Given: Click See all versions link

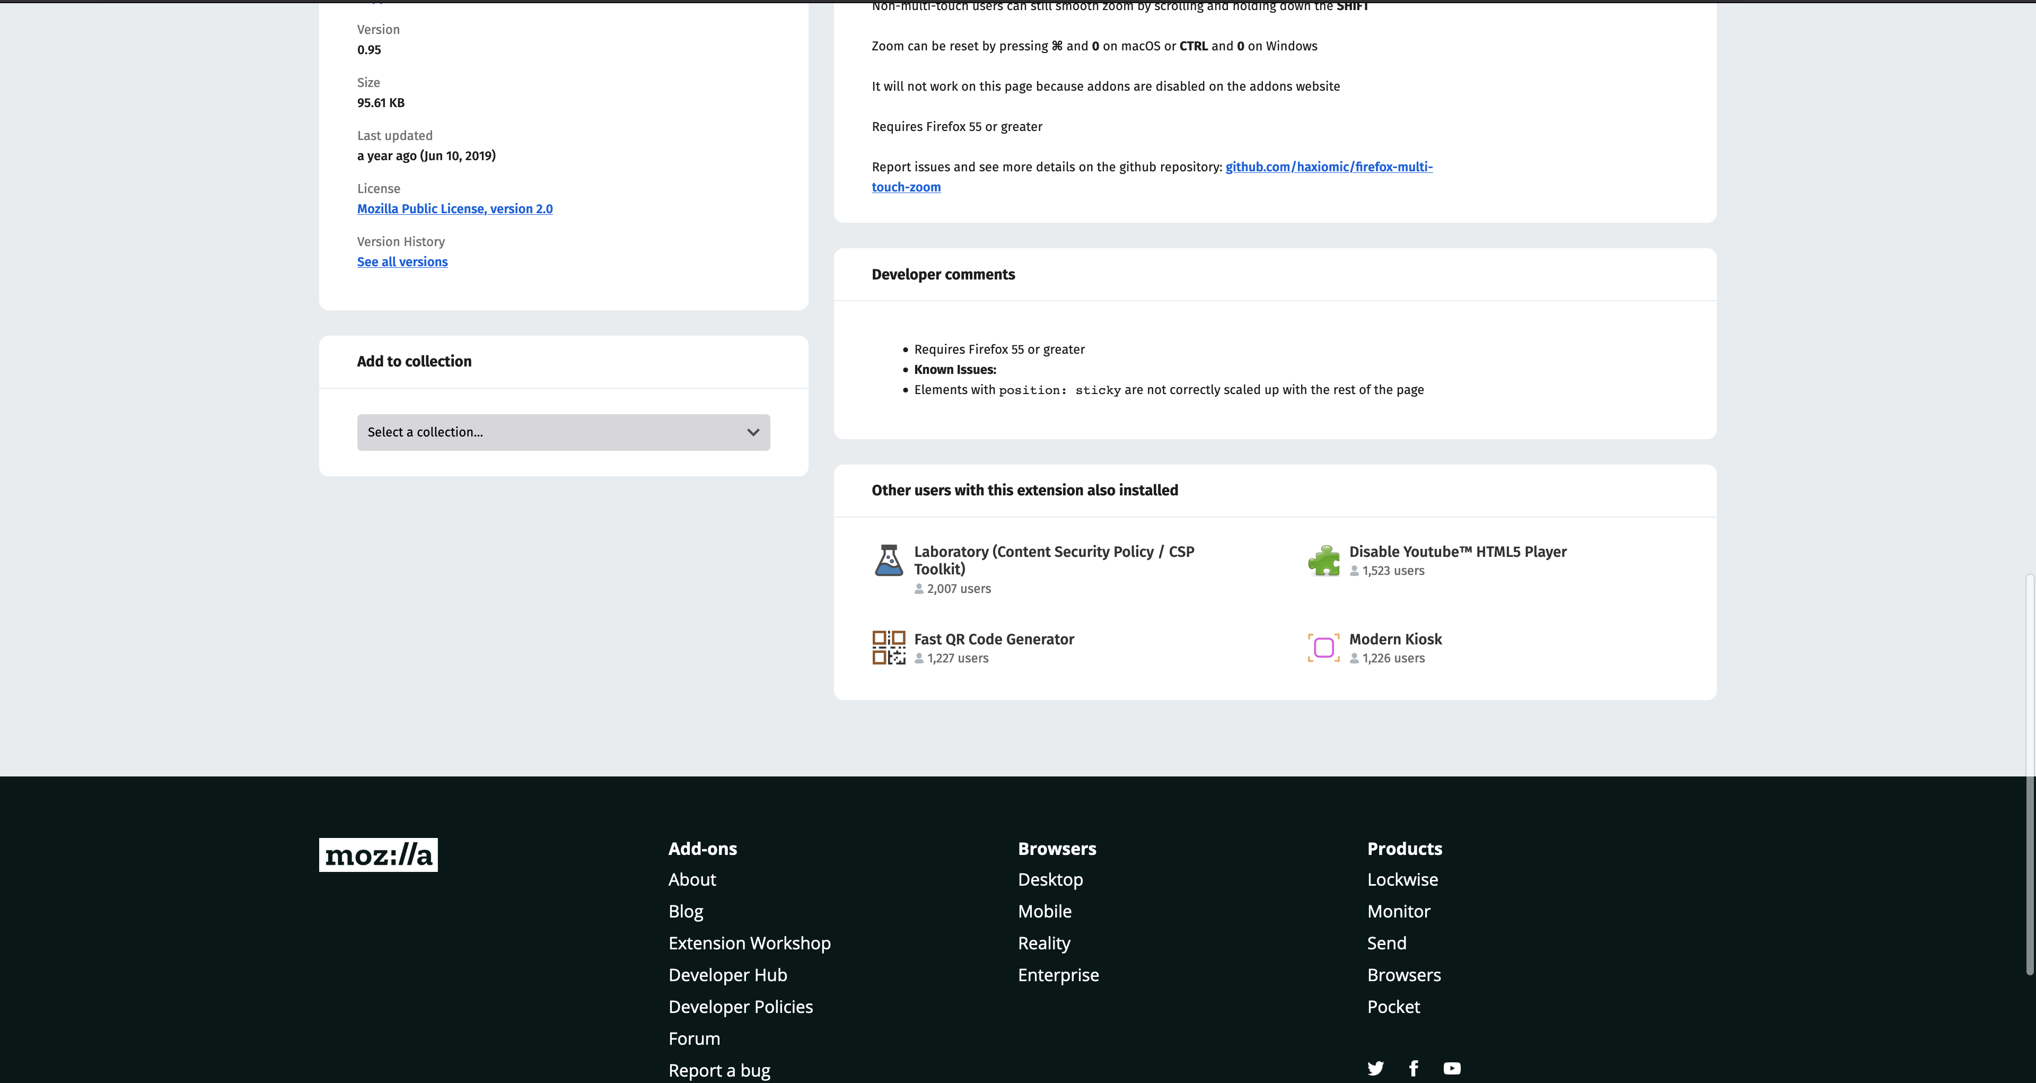Looking at the screenshot, I should (401, 261).
